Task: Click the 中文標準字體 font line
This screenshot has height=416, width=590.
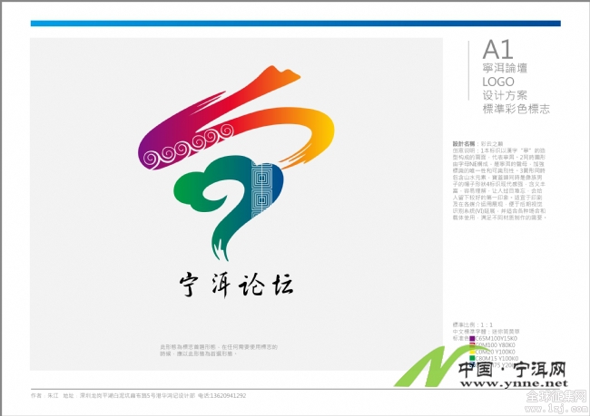Action: tap(487, 332)
